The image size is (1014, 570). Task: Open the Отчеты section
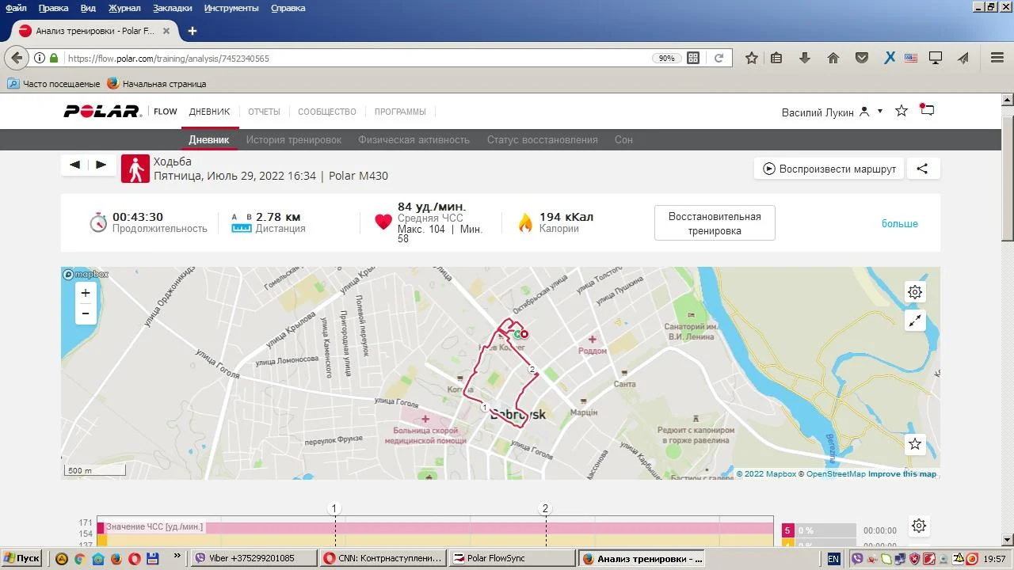click(264, 112)
